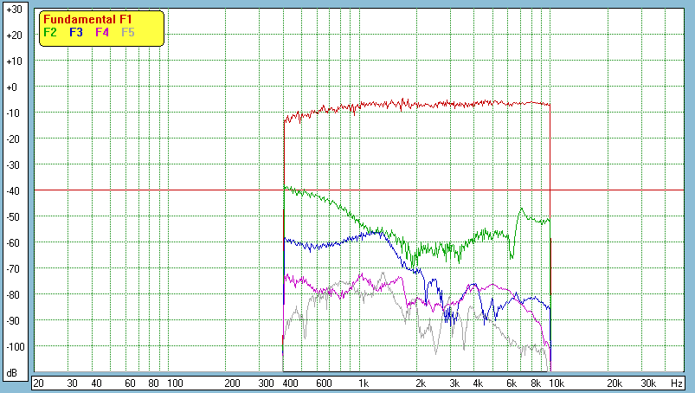Select the gray F5 legend entry
This screenshot has width=695, height=393.
tap(128, 32)
